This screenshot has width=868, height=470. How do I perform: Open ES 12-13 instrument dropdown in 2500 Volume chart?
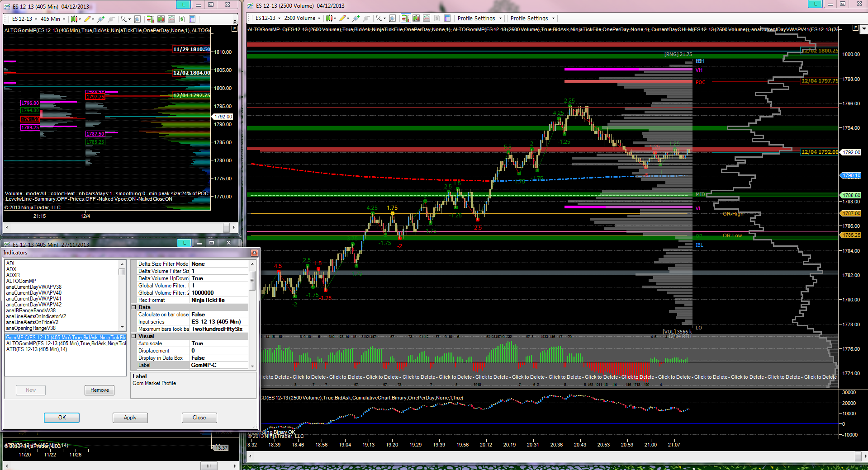(x=268, y=18)
